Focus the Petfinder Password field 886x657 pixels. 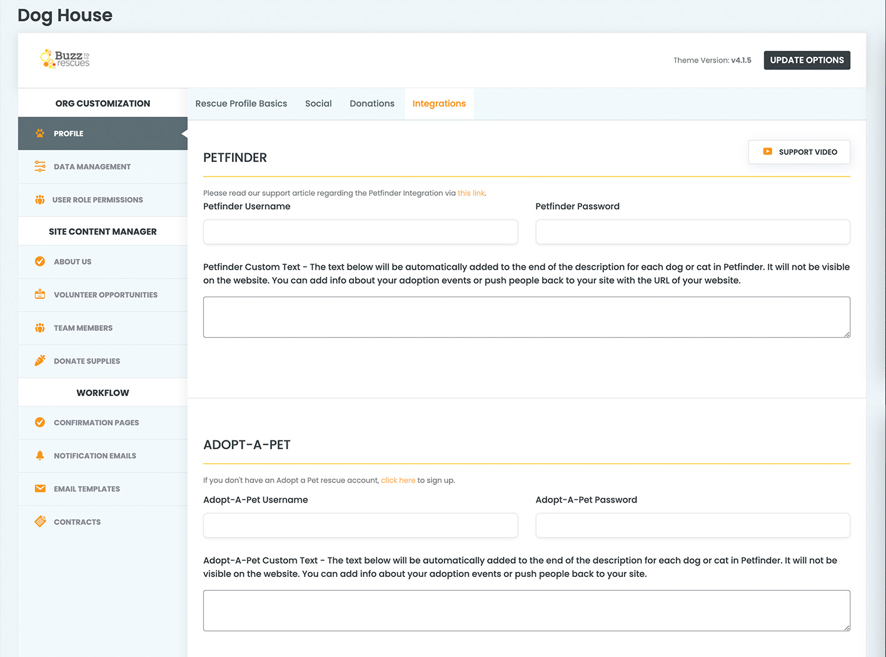(x=693, y=232)
